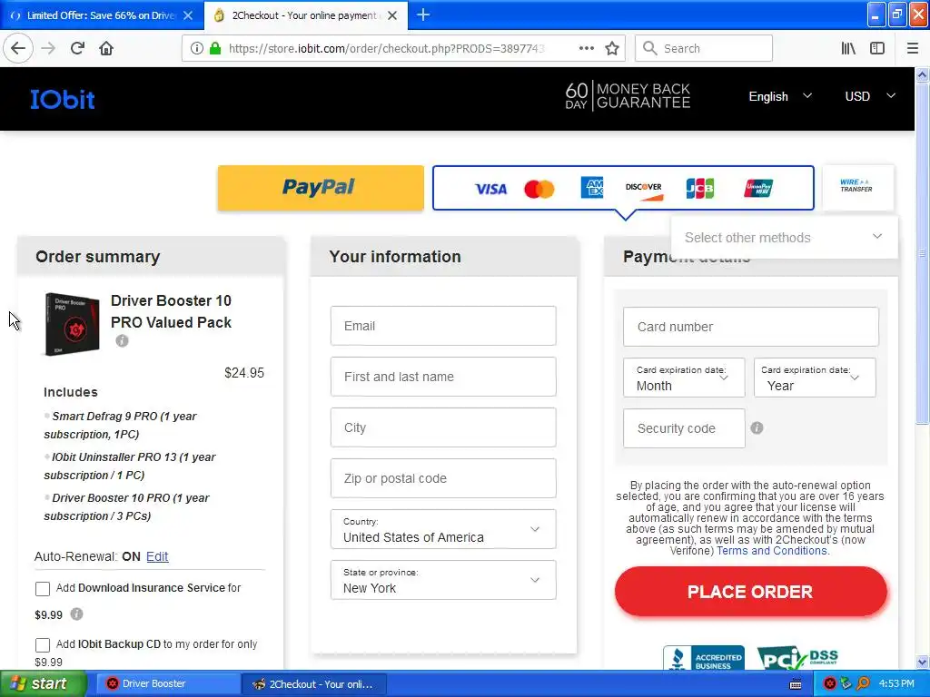This screenshot has width=930, height=697.
Task: Click the magnifier icon in system tray
Action: (x=863, y=684)
